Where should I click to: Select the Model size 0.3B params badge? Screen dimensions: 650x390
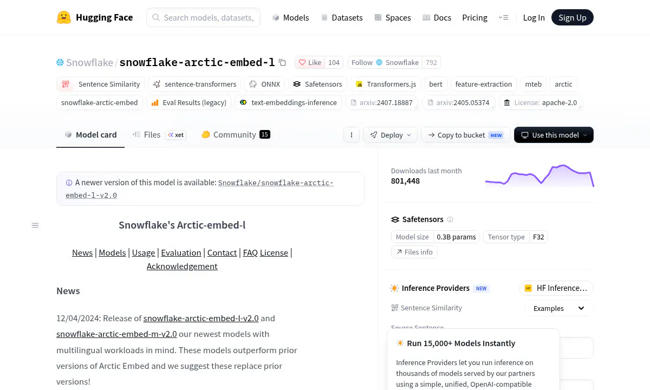pyautogui.click(x=435, y=237)
